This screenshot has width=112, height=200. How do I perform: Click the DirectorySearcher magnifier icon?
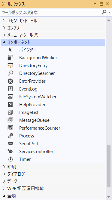(x=10, y=73)
